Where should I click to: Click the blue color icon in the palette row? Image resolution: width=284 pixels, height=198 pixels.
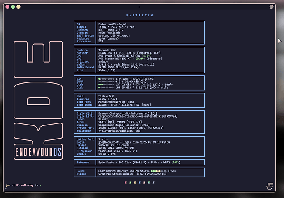pos(140,183)
